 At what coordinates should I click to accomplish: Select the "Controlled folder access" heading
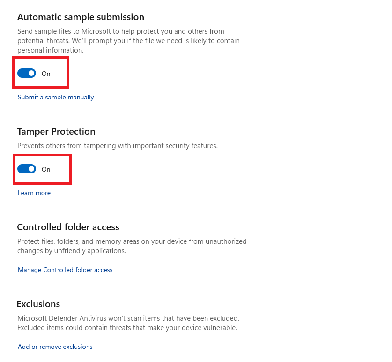tap(68, 227)
